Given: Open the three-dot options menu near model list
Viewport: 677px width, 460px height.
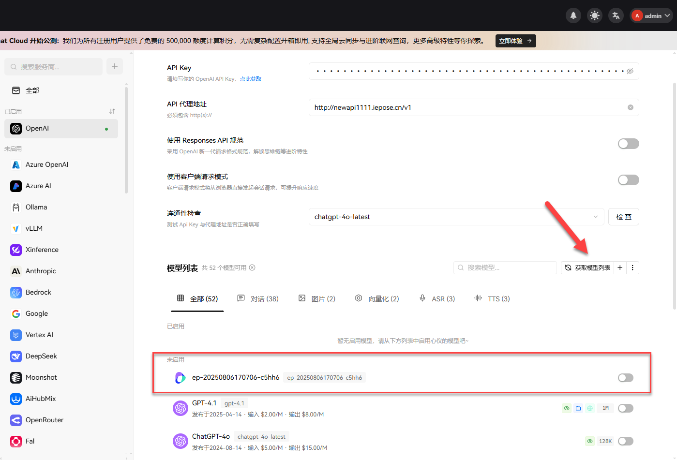Looking at the screenshot, I should pyautogui.click(x=632, y=267).
